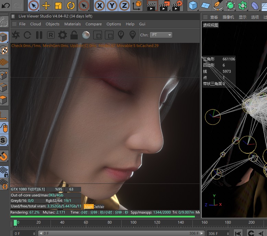Open the Chn PT channel dropdown
Image resolution: width=267 pixels, height=236 pixels.
[161, 35]
